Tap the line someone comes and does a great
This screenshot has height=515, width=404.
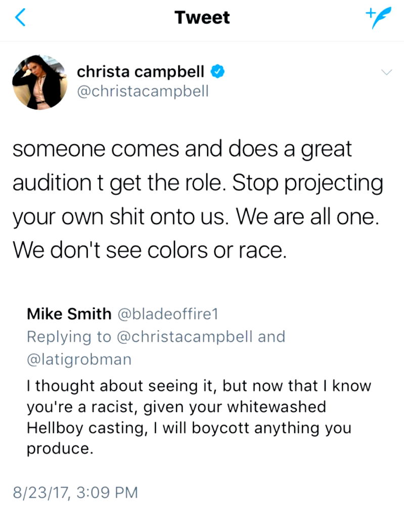182,150
